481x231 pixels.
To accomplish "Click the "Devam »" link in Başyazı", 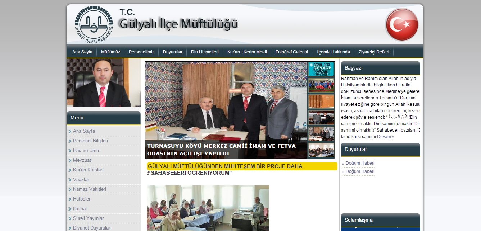I will (385, 137).
